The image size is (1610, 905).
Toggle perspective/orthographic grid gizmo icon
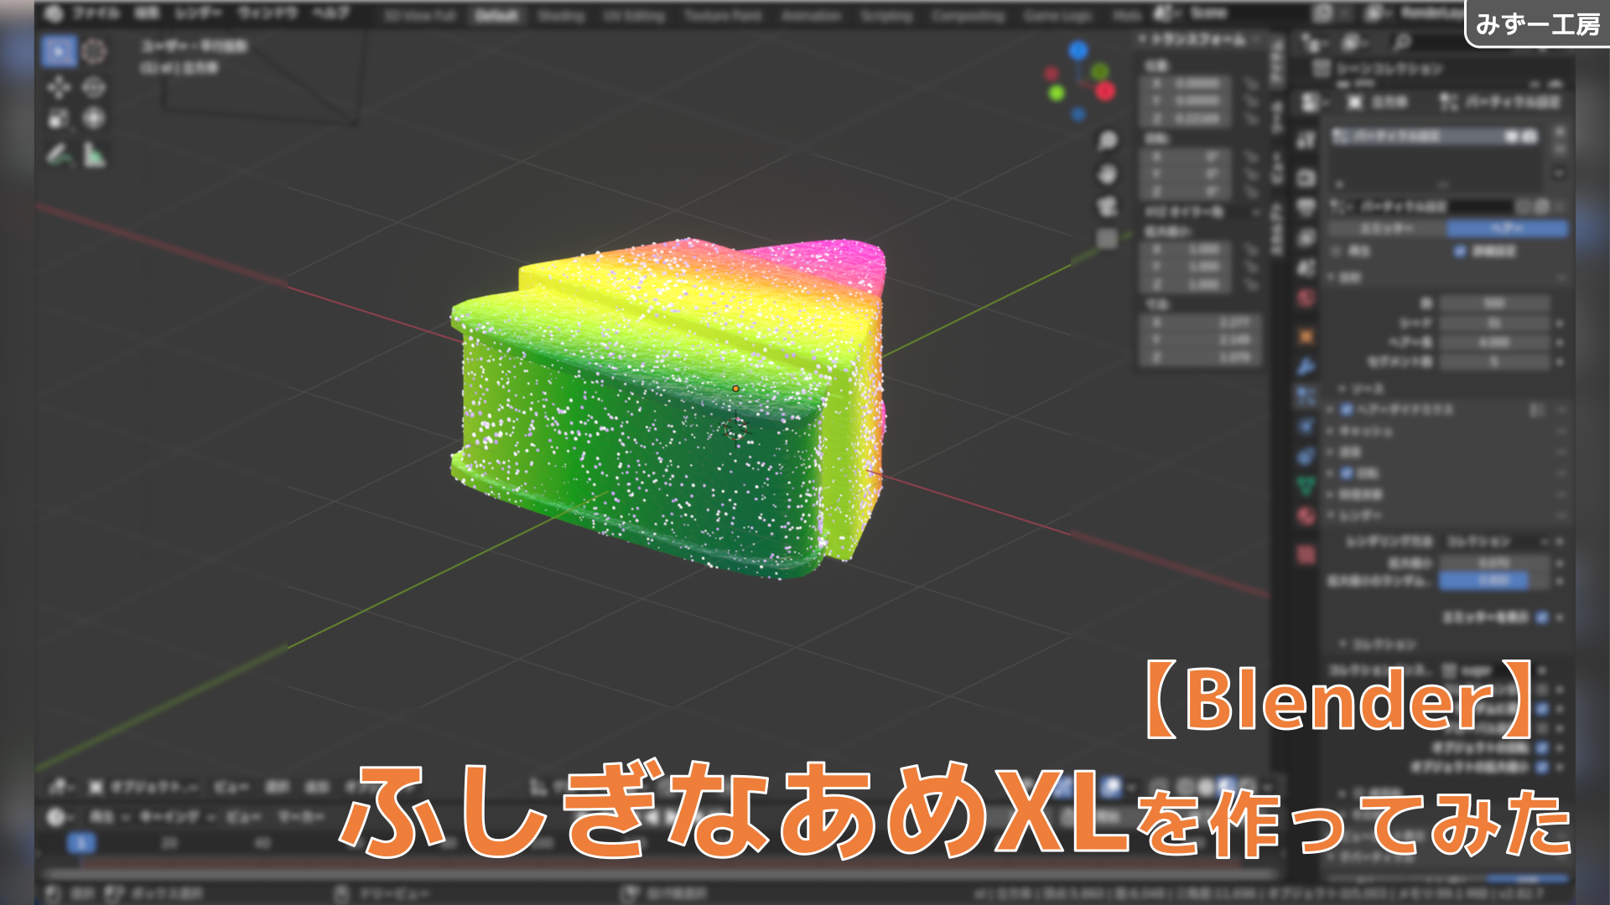coord(1108,239)
